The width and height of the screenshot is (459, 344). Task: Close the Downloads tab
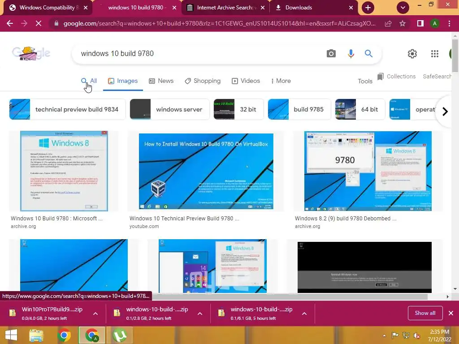click(351, 8)
